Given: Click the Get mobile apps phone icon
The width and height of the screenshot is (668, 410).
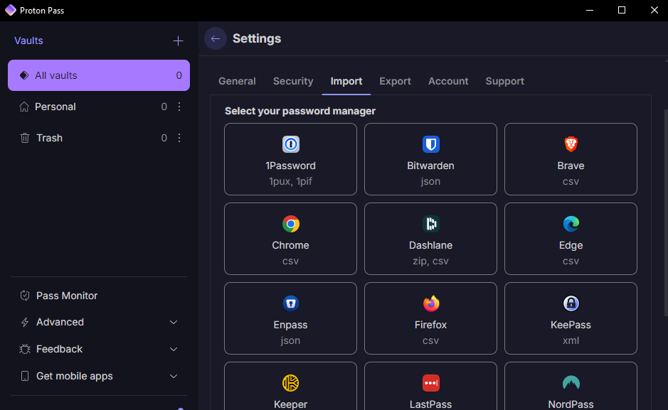Looking at the screenshot, I should [25, 376].
